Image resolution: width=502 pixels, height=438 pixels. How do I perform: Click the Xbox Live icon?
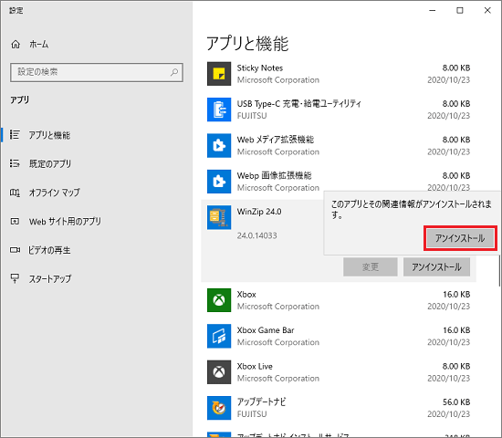click(x=219, y=372)
